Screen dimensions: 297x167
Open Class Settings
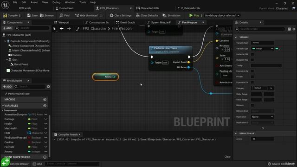(121, 15)
